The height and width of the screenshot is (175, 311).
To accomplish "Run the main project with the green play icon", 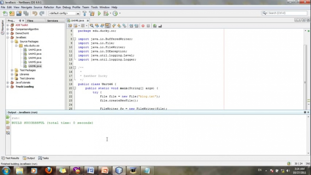I will click(99, 13).
